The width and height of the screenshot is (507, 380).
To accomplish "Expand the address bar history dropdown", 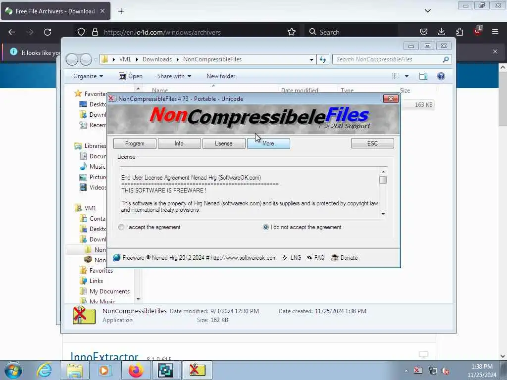I will [x=311, y=59].
